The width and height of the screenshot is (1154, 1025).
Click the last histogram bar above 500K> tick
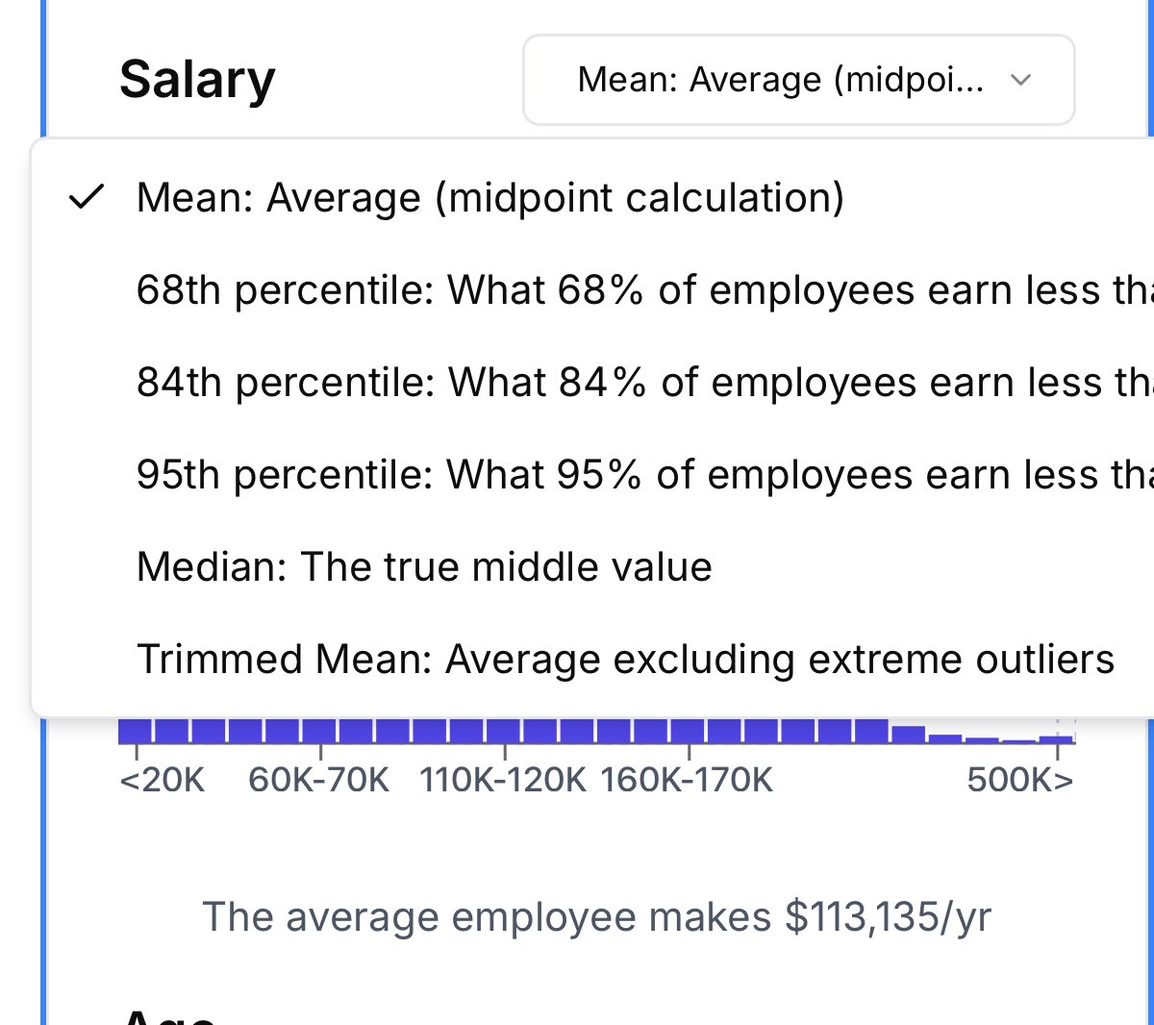[1056, 738]
